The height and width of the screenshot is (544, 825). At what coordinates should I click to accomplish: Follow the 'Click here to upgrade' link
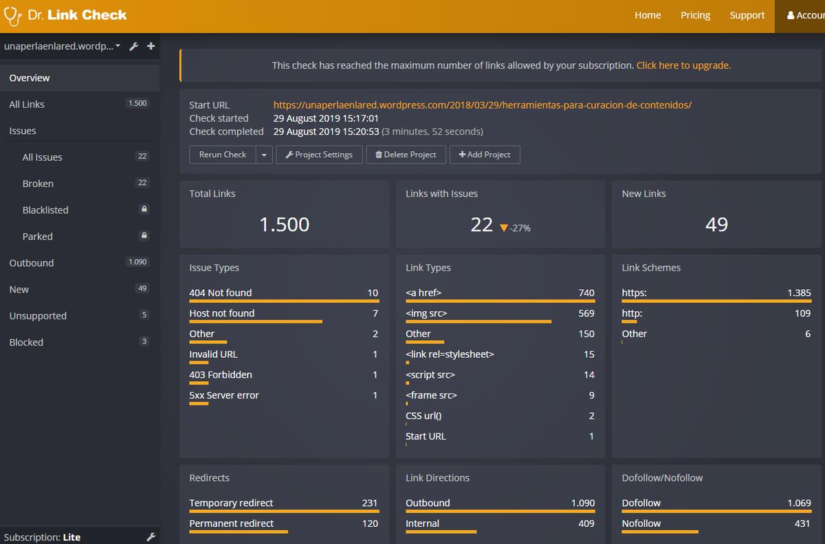[683, 65]
